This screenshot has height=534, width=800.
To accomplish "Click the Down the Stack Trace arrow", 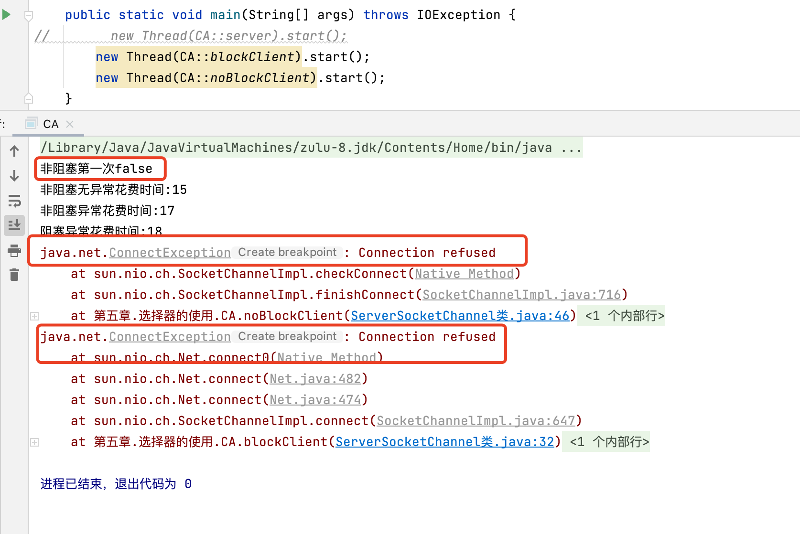I will pyautogui.click(x=14, y=176).
